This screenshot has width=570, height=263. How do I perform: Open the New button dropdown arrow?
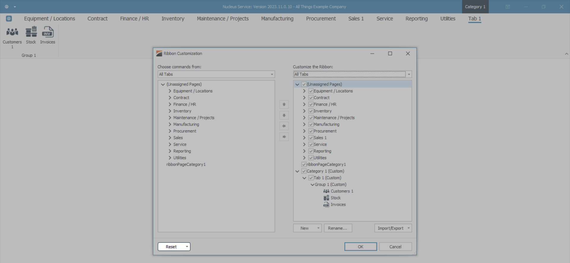click(x=318, y=228)
